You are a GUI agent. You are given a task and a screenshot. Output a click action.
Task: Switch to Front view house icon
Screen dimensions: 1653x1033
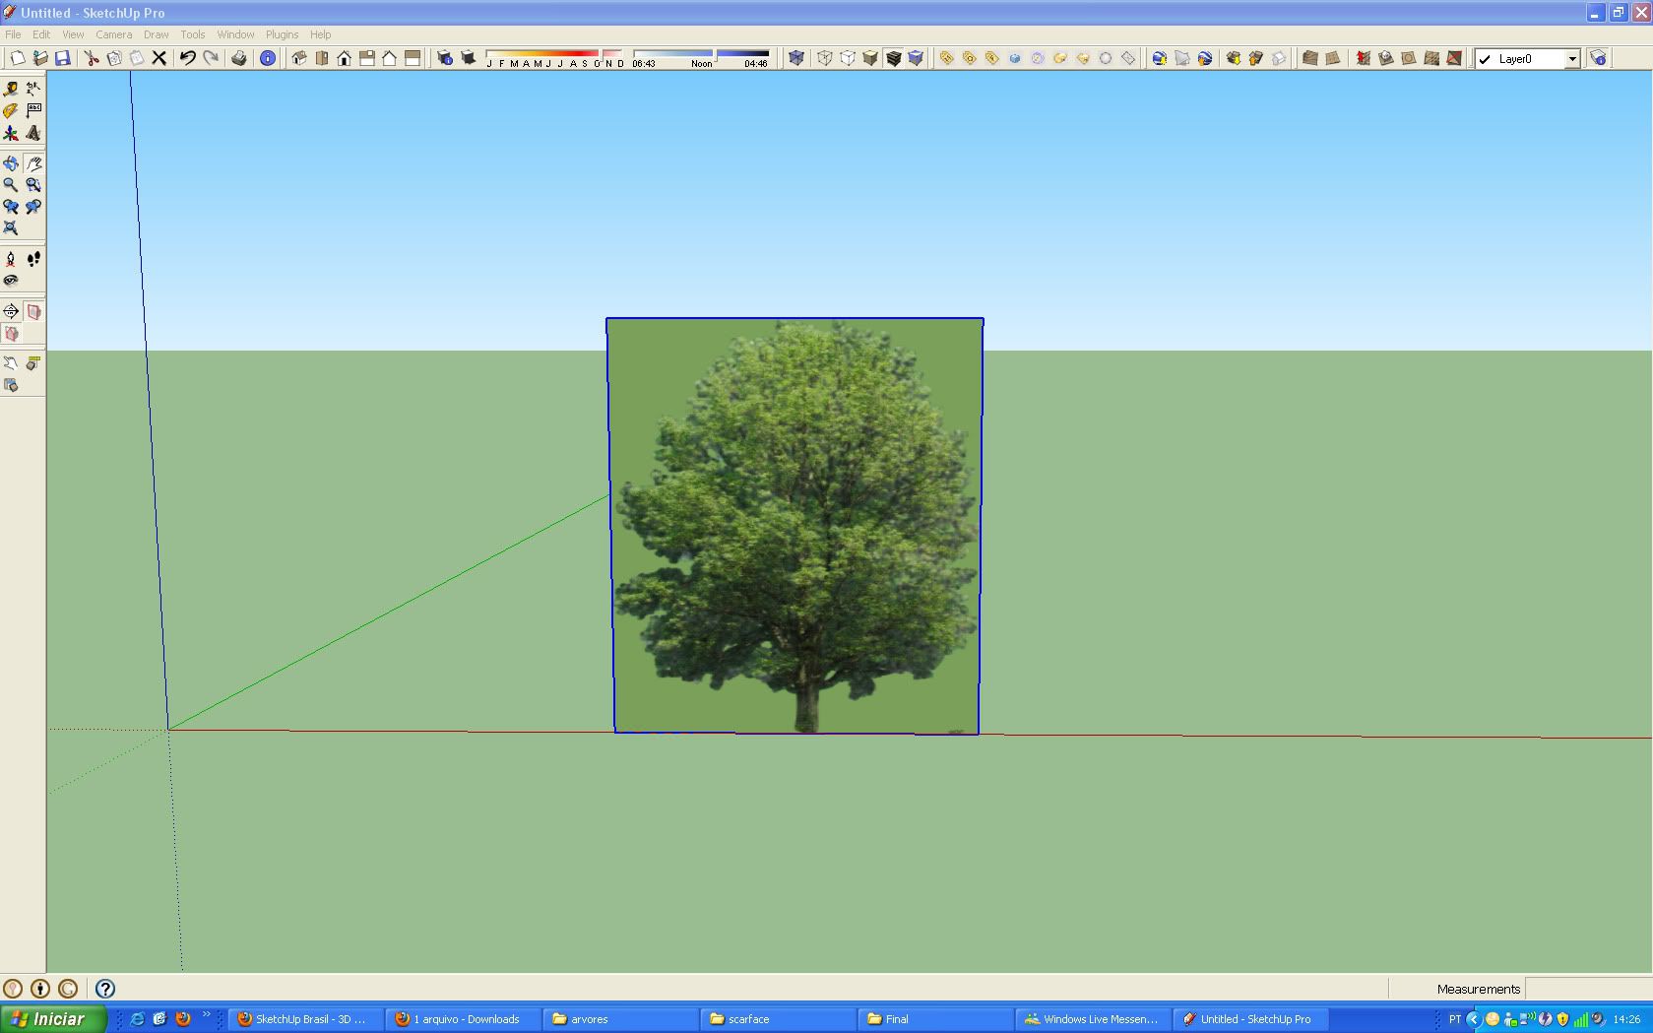[x=345, y=58]
